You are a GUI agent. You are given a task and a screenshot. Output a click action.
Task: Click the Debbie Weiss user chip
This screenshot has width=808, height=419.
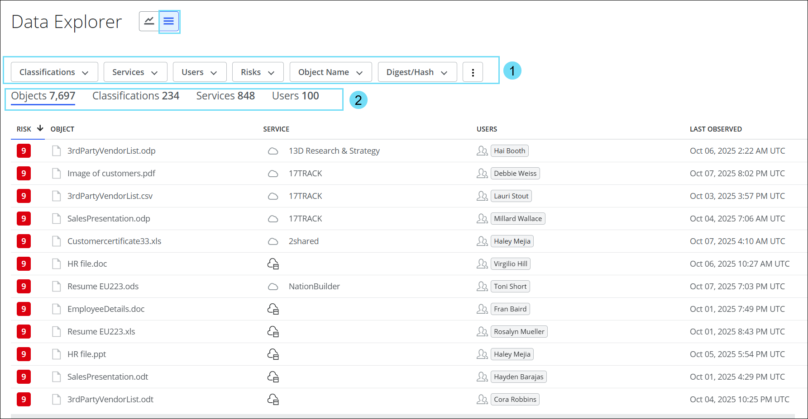tap(515, 173)
